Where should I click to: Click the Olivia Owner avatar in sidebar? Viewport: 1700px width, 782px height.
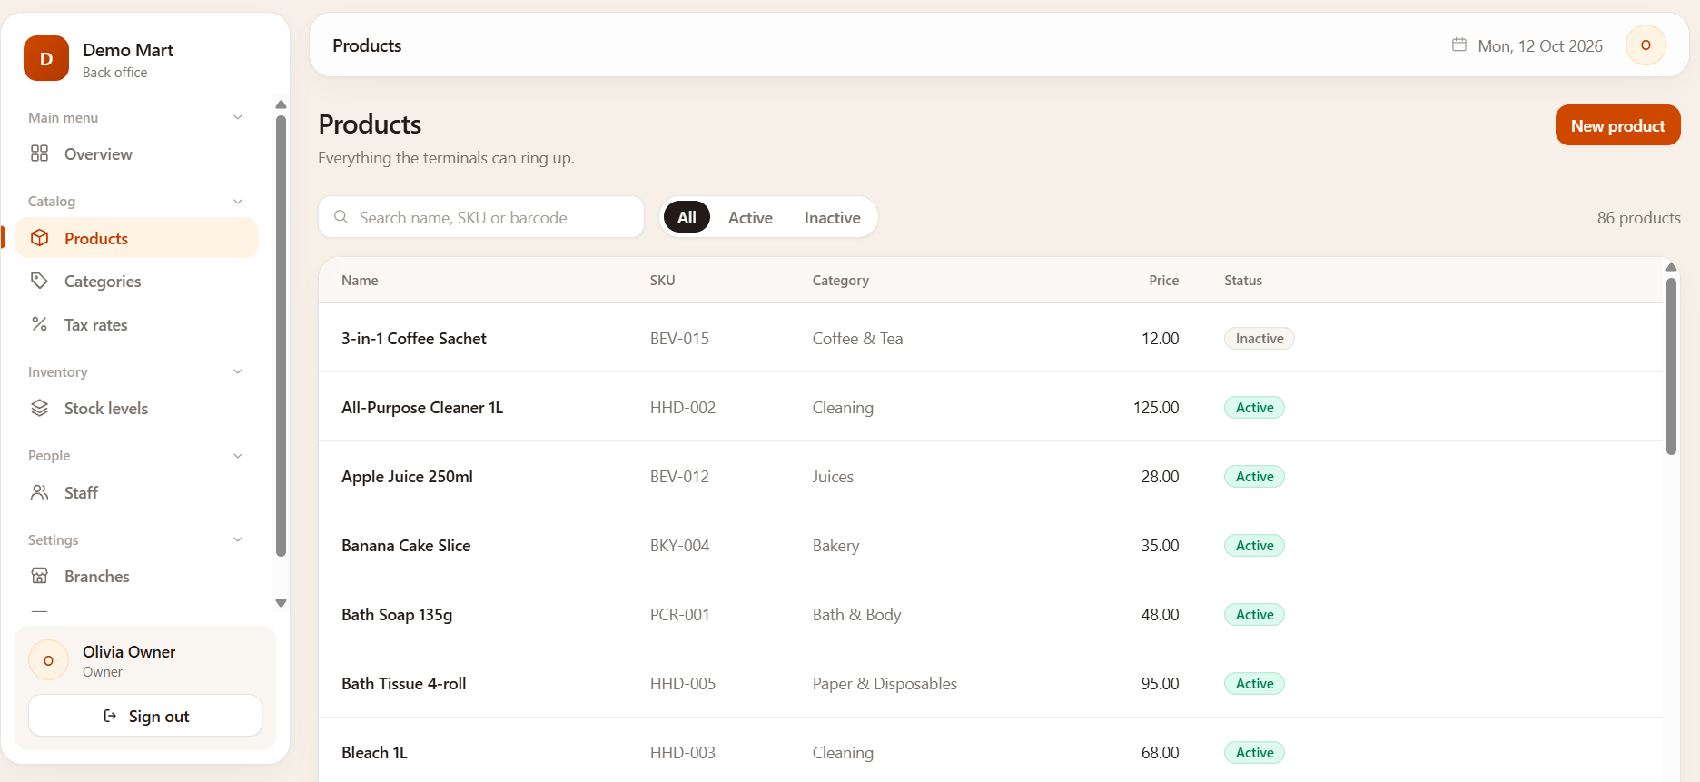[x=49, y=660]
